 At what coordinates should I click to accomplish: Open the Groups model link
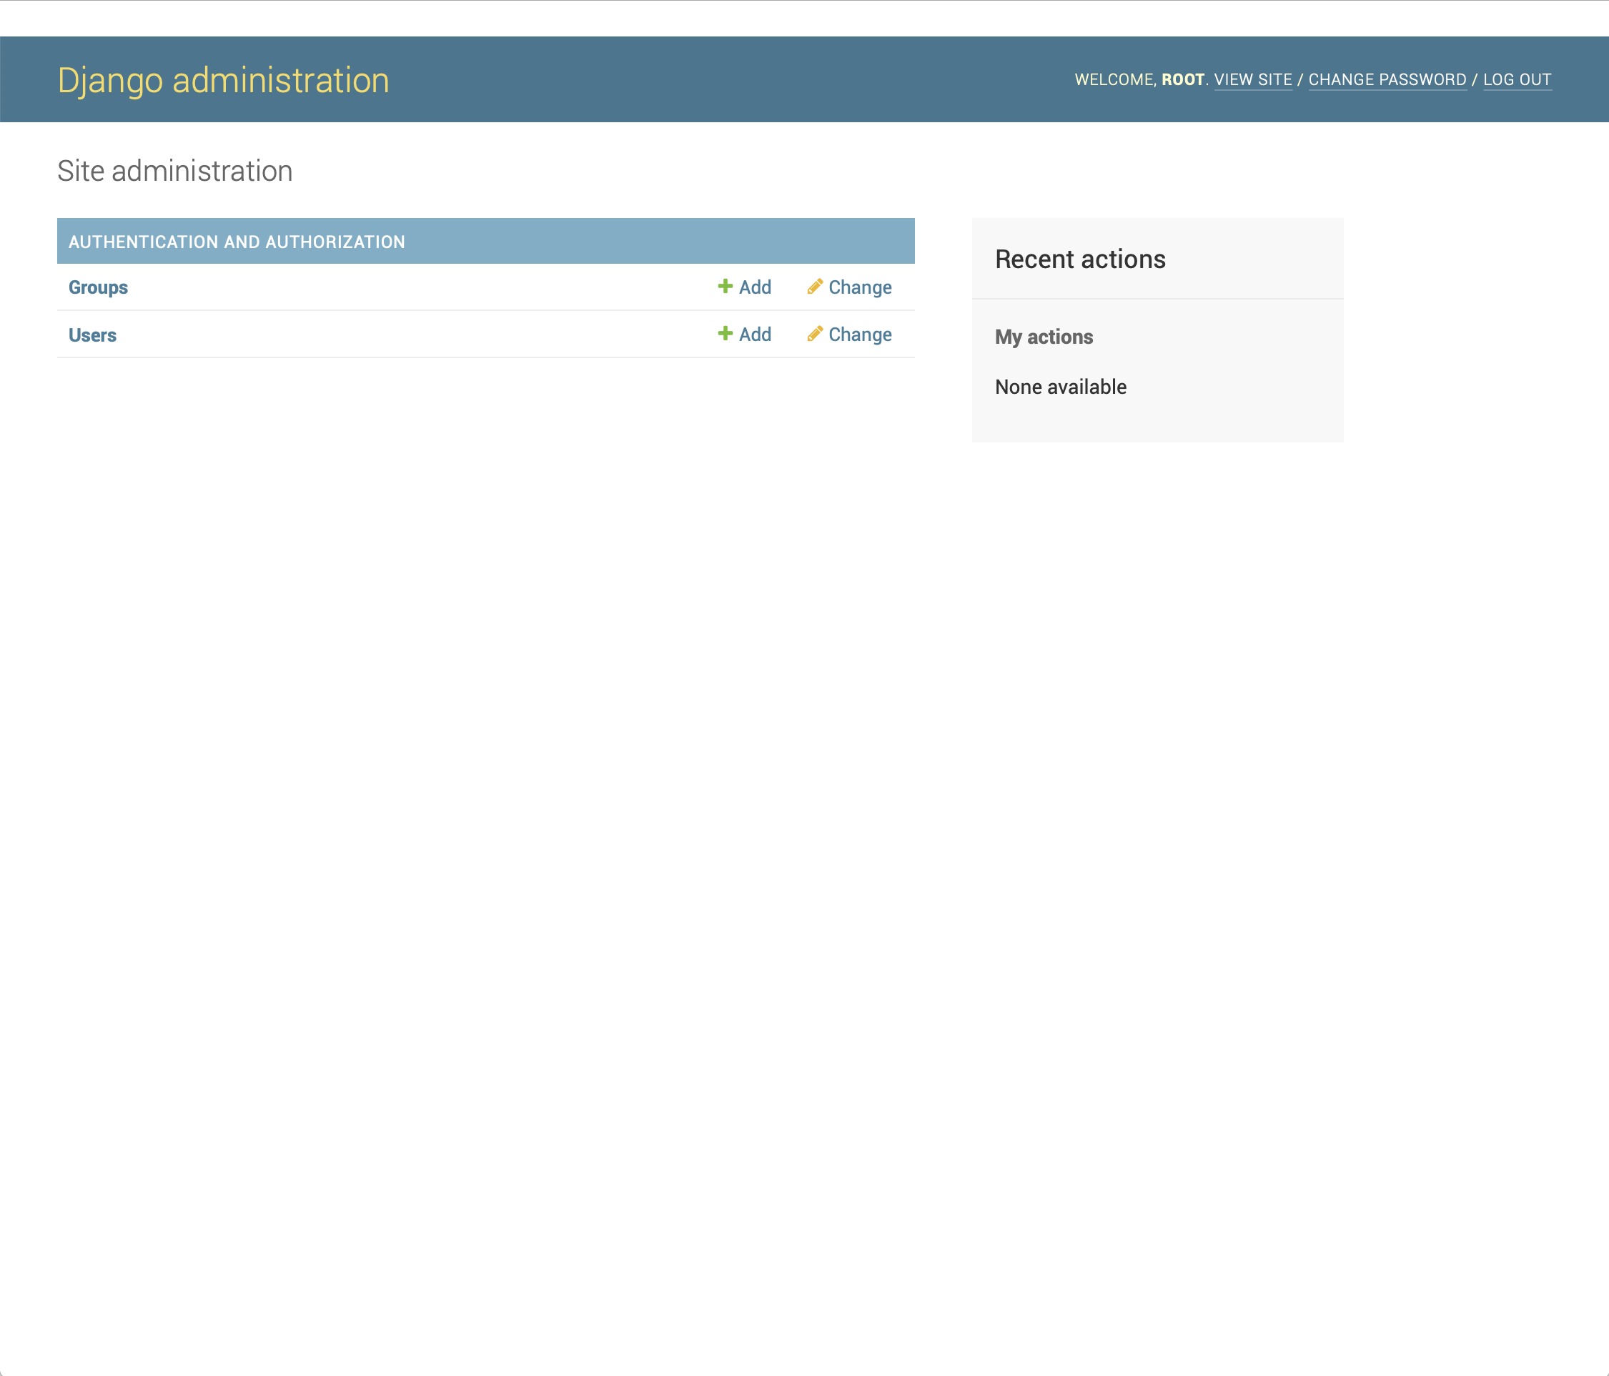[98, 287]
